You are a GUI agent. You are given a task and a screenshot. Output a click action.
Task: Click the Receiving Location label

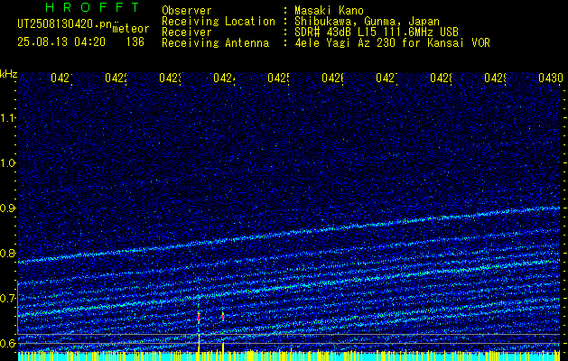(219, 22)
